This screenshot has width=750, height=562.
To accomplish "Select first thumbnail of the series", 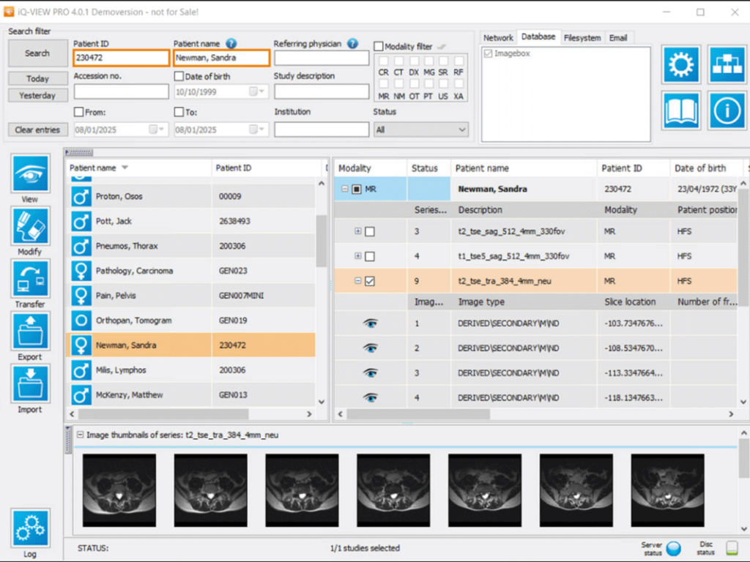I will coord(119,490).
